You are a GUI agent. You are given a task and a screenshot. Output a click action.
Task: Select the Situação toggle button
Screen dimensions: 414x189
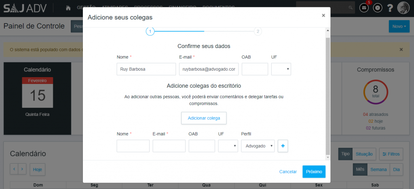click(364, 154)
